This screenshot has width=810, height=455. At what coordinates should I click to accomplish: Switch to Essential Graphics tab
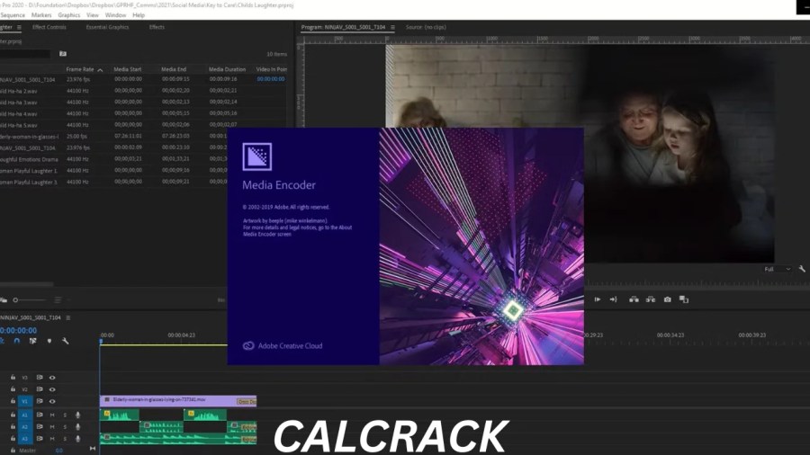tap(107, 27)
